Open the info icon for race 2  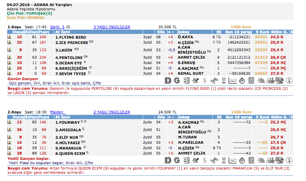290,160
